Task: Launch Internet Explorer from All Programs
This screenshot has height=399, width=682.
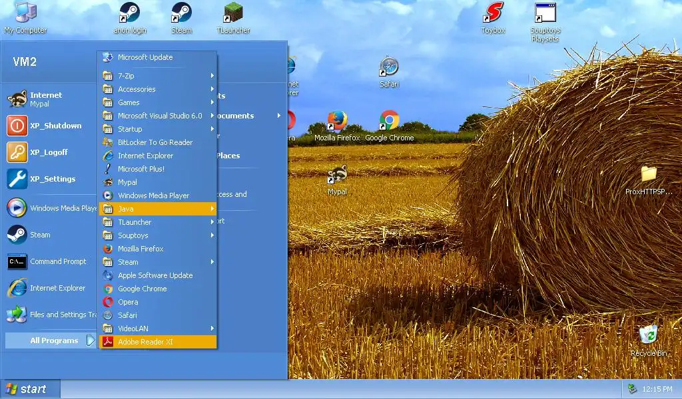Action: point(157,156)
